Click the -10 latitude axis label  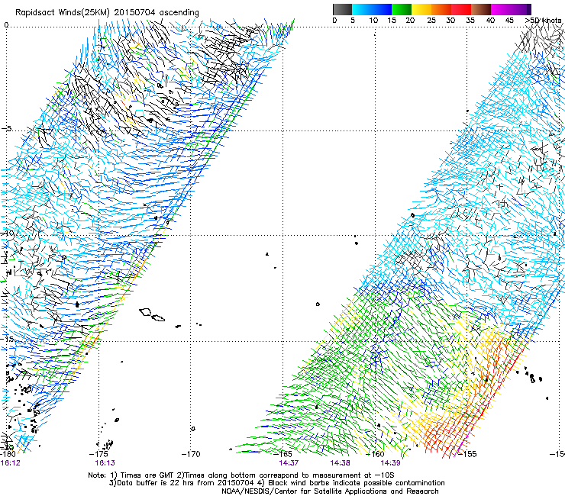(x=7, y=234)
